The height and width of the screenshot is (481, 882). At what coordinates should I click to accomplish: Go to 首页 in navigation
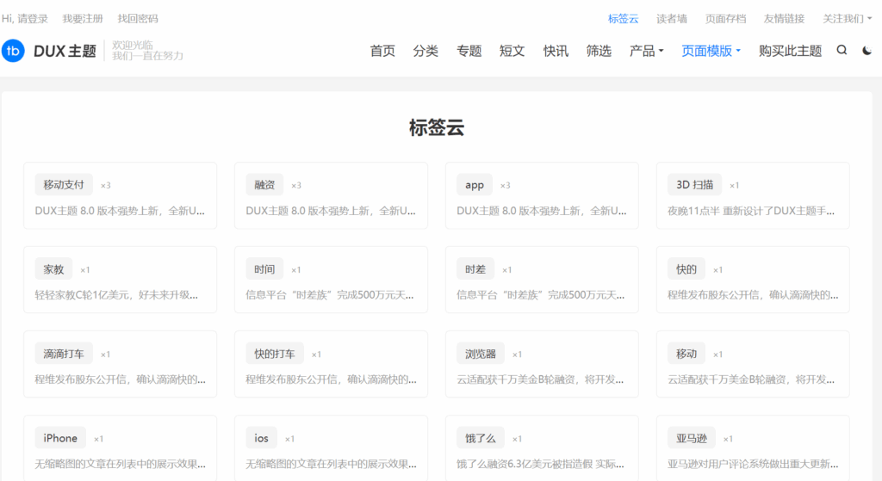pyautogui.click(x=382, y=51)
